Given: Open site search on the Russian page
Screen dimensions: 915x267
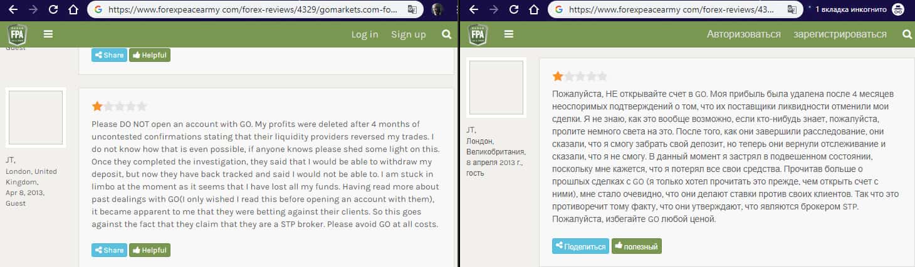Looking at the screenshot, I should [907, 34].
